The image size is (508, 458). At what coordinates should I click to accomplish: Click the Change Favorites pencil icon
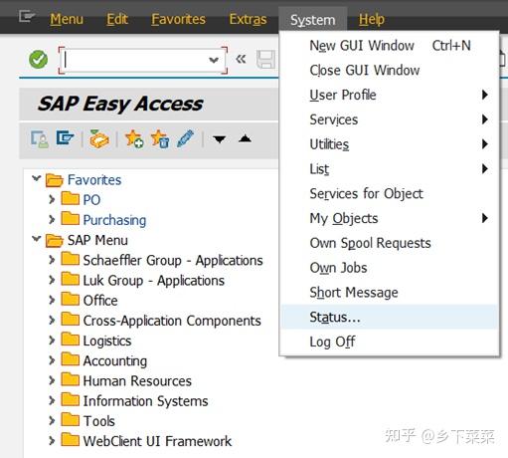pos(185,138)
